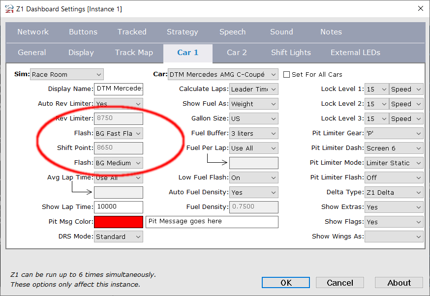430x296 pixels.
Task: Switch to the Notes tab
Action: pos(331,32)
